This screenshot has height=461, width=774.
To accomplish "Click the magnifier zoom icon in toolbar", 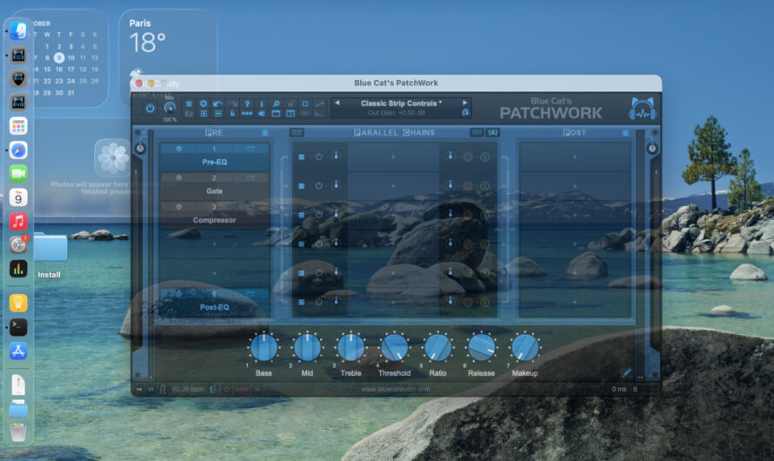I will [276, 104].
